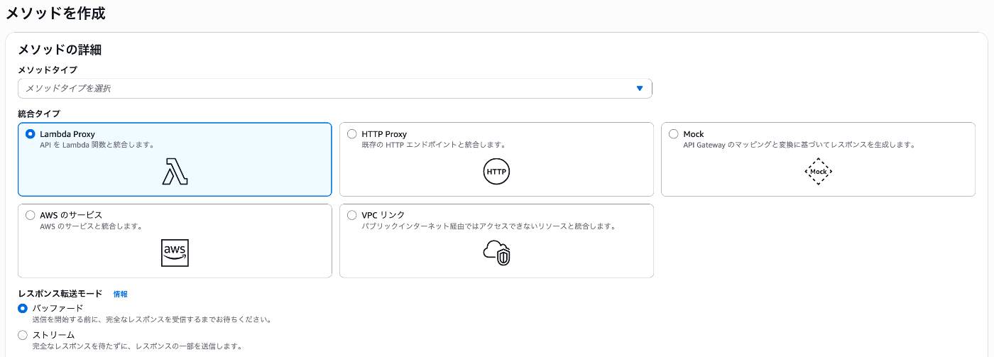Click the 統合タイプ label
This screenshot has width=994, height=357.
click(x=39, y=114)
